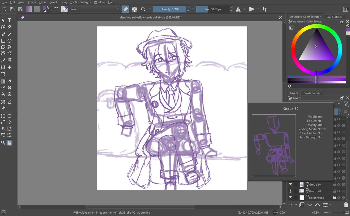Viewport: 350px width, 216px height.
Task: Open an existing document via folder icon
Action: point(12,9)
